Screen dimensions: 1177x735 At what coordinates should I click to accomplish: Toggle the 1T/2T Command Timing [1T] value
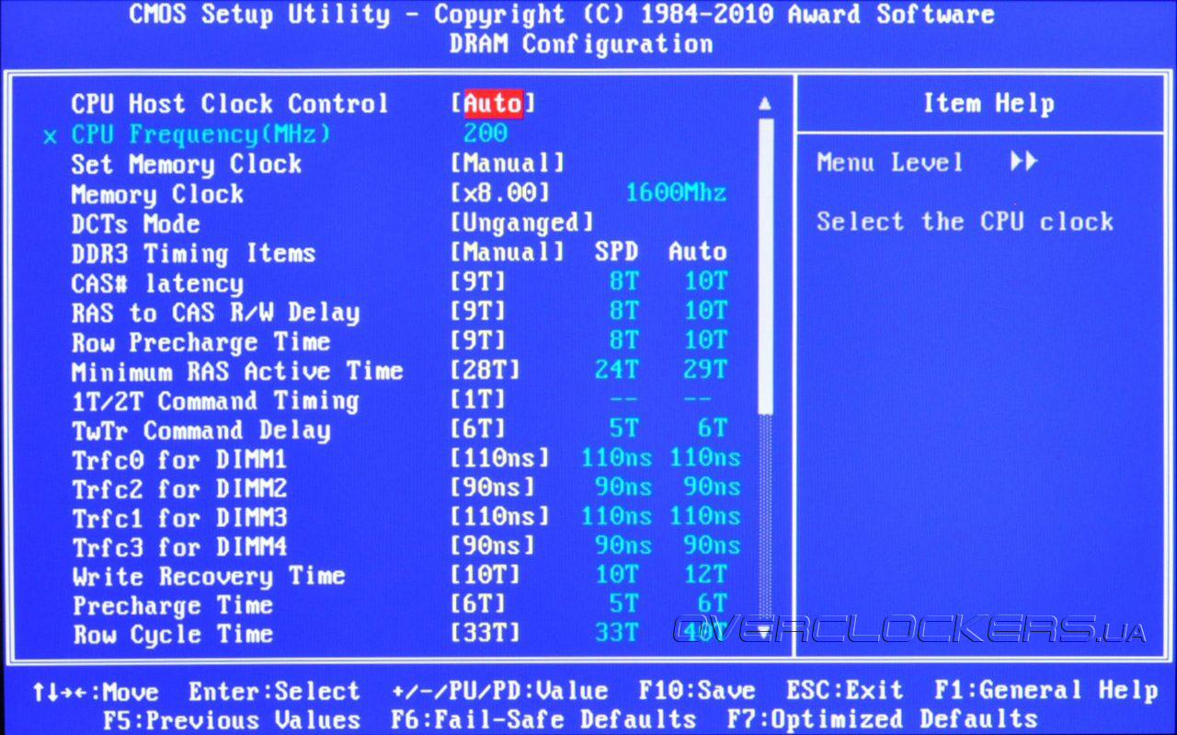pos(478,400)
